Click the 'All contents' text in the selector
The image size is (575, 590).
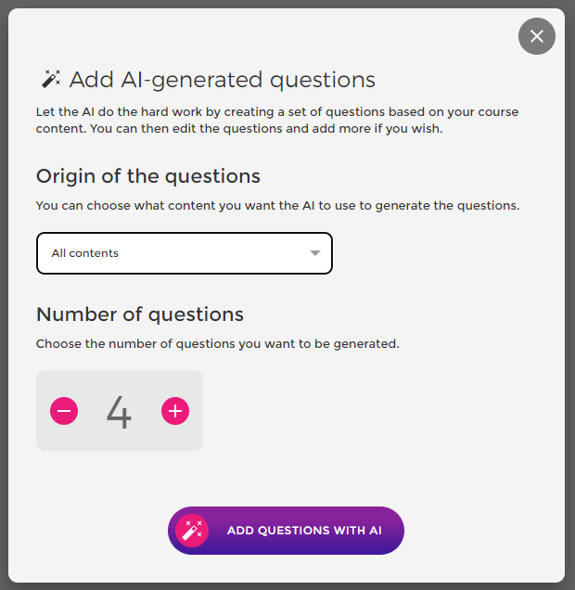tap(85, 253)
